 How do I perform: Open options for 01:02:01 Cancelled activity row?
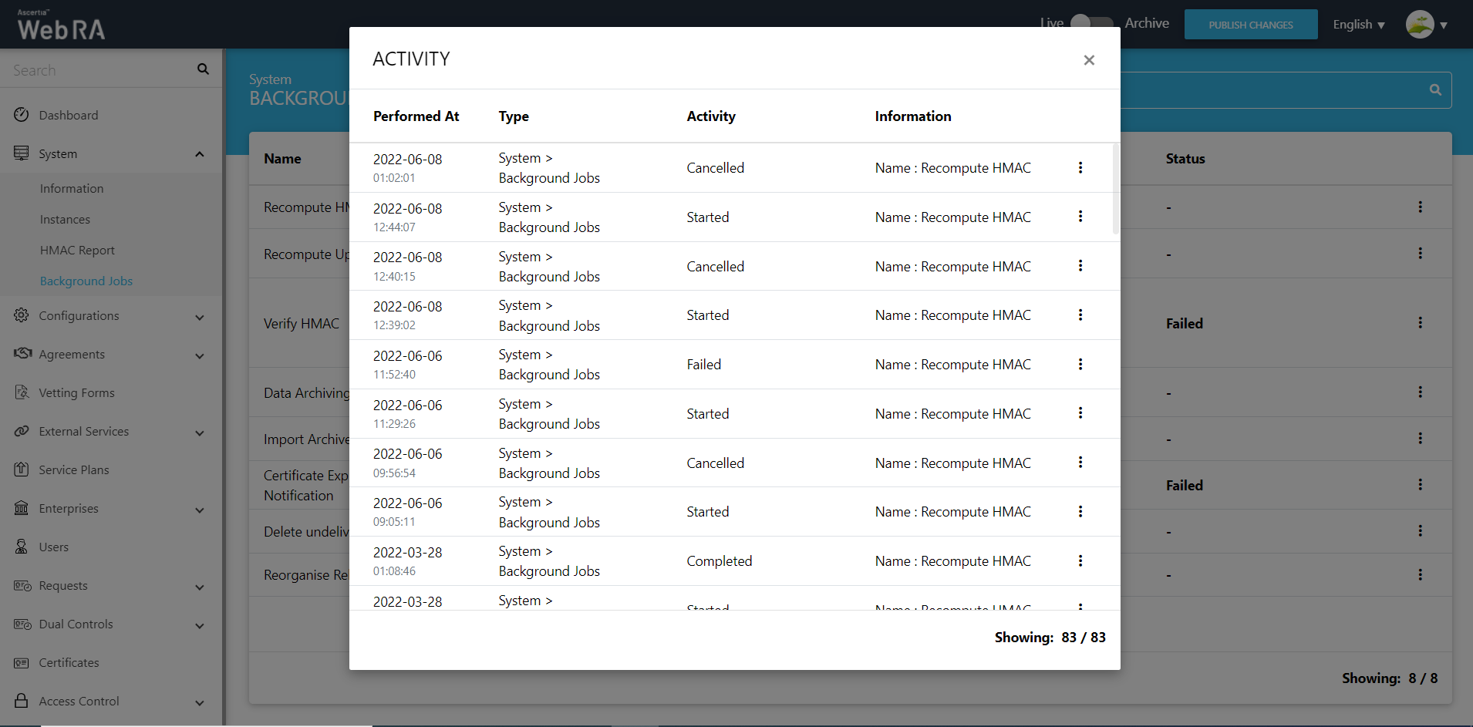pyautogui.click(x=1080, y=168)
